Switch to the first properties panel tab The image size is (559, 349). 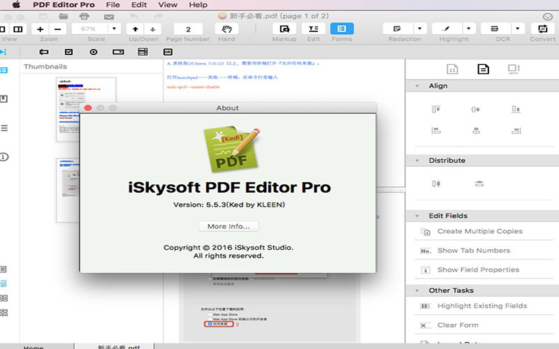tap(452, 68)
